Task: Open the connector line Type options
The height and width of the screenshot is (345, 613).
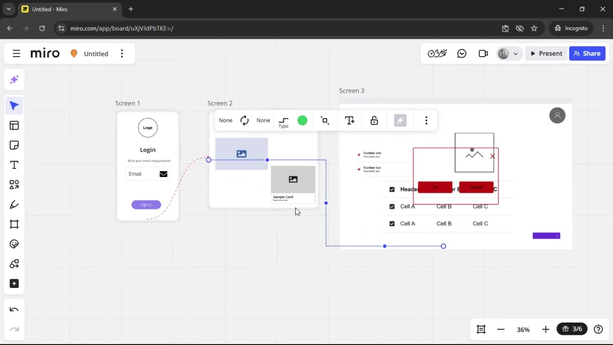Action: (284, 122)
